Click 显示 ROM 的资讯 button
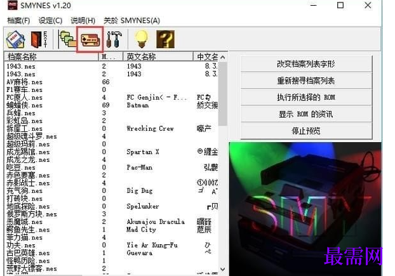 tap(306, 114)
